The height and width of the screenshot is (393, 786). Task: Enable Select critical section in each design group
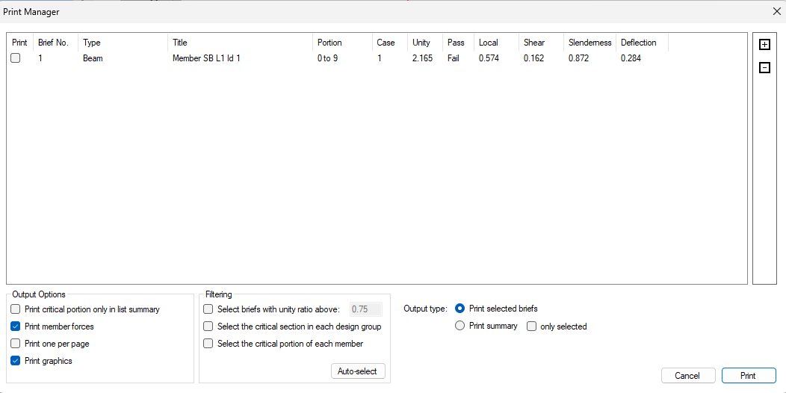tap(208, 327)
